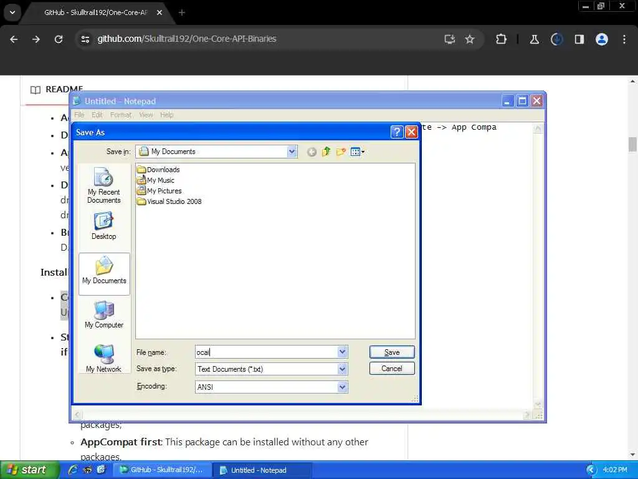Switch to GitHub taskbar button
The height and width of the screenshot is (479, 638).
click(x=162, y=470)
